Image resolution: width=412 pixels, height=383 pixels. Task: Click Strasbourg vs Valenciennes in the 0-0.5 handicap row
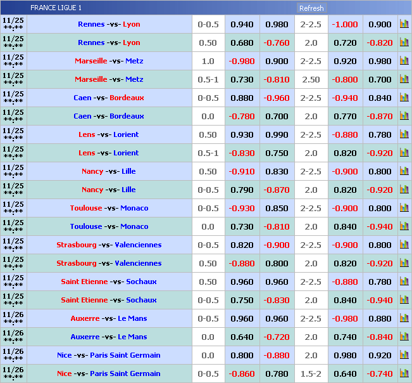point(109,245)
